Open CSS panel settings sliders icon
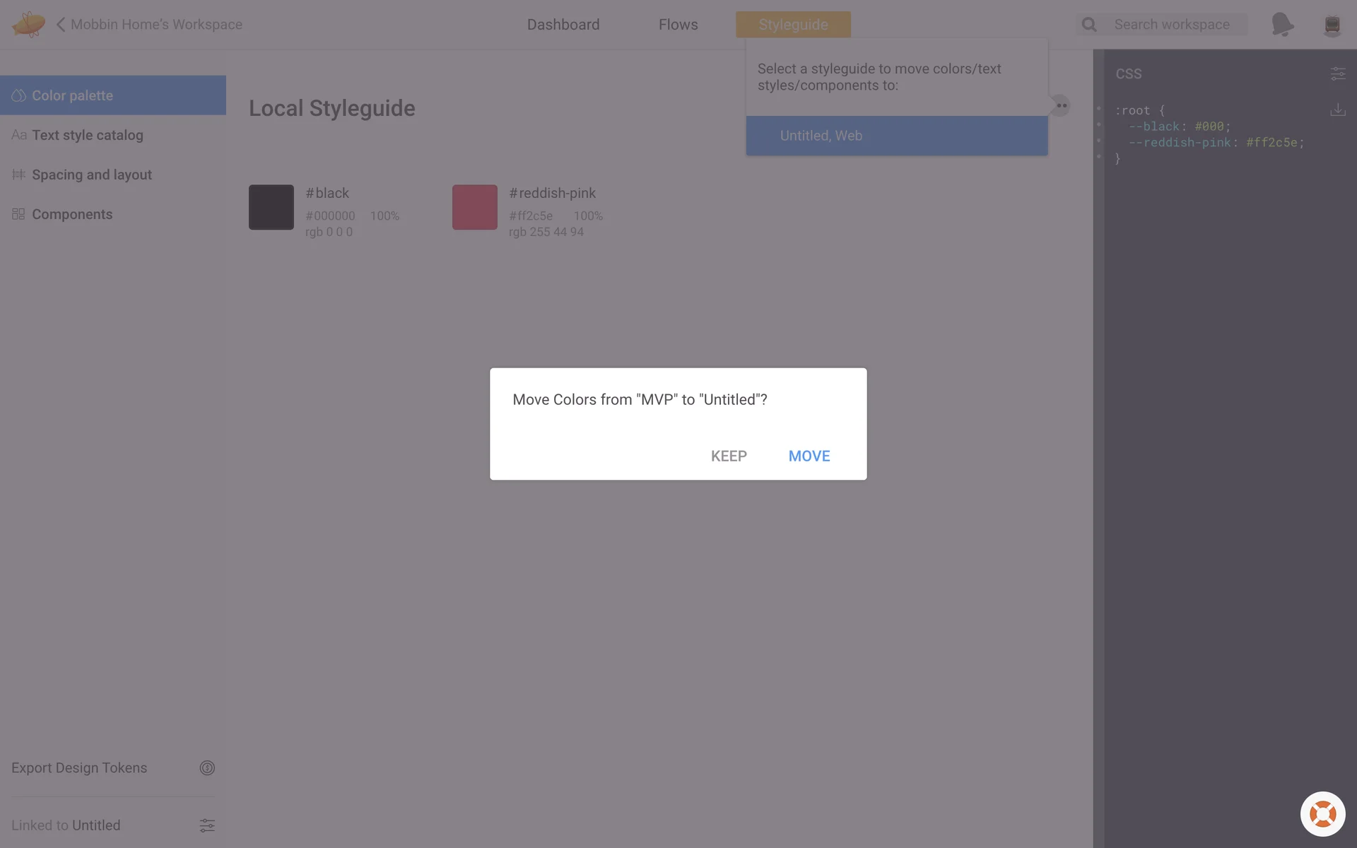 click(x=1337, y=73)
